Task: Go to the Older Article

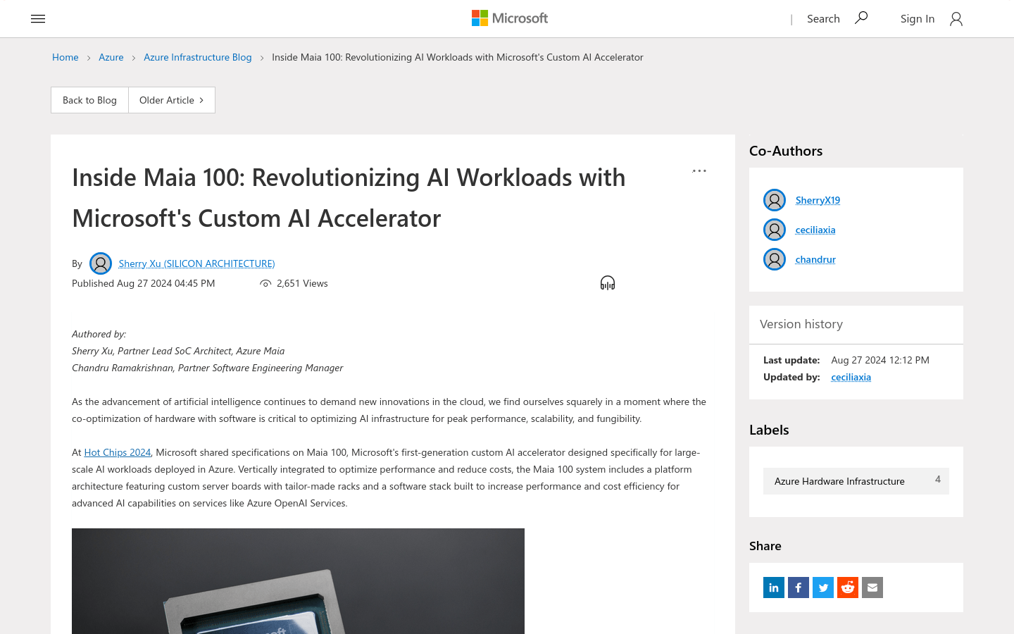Action: pos(172,100)
